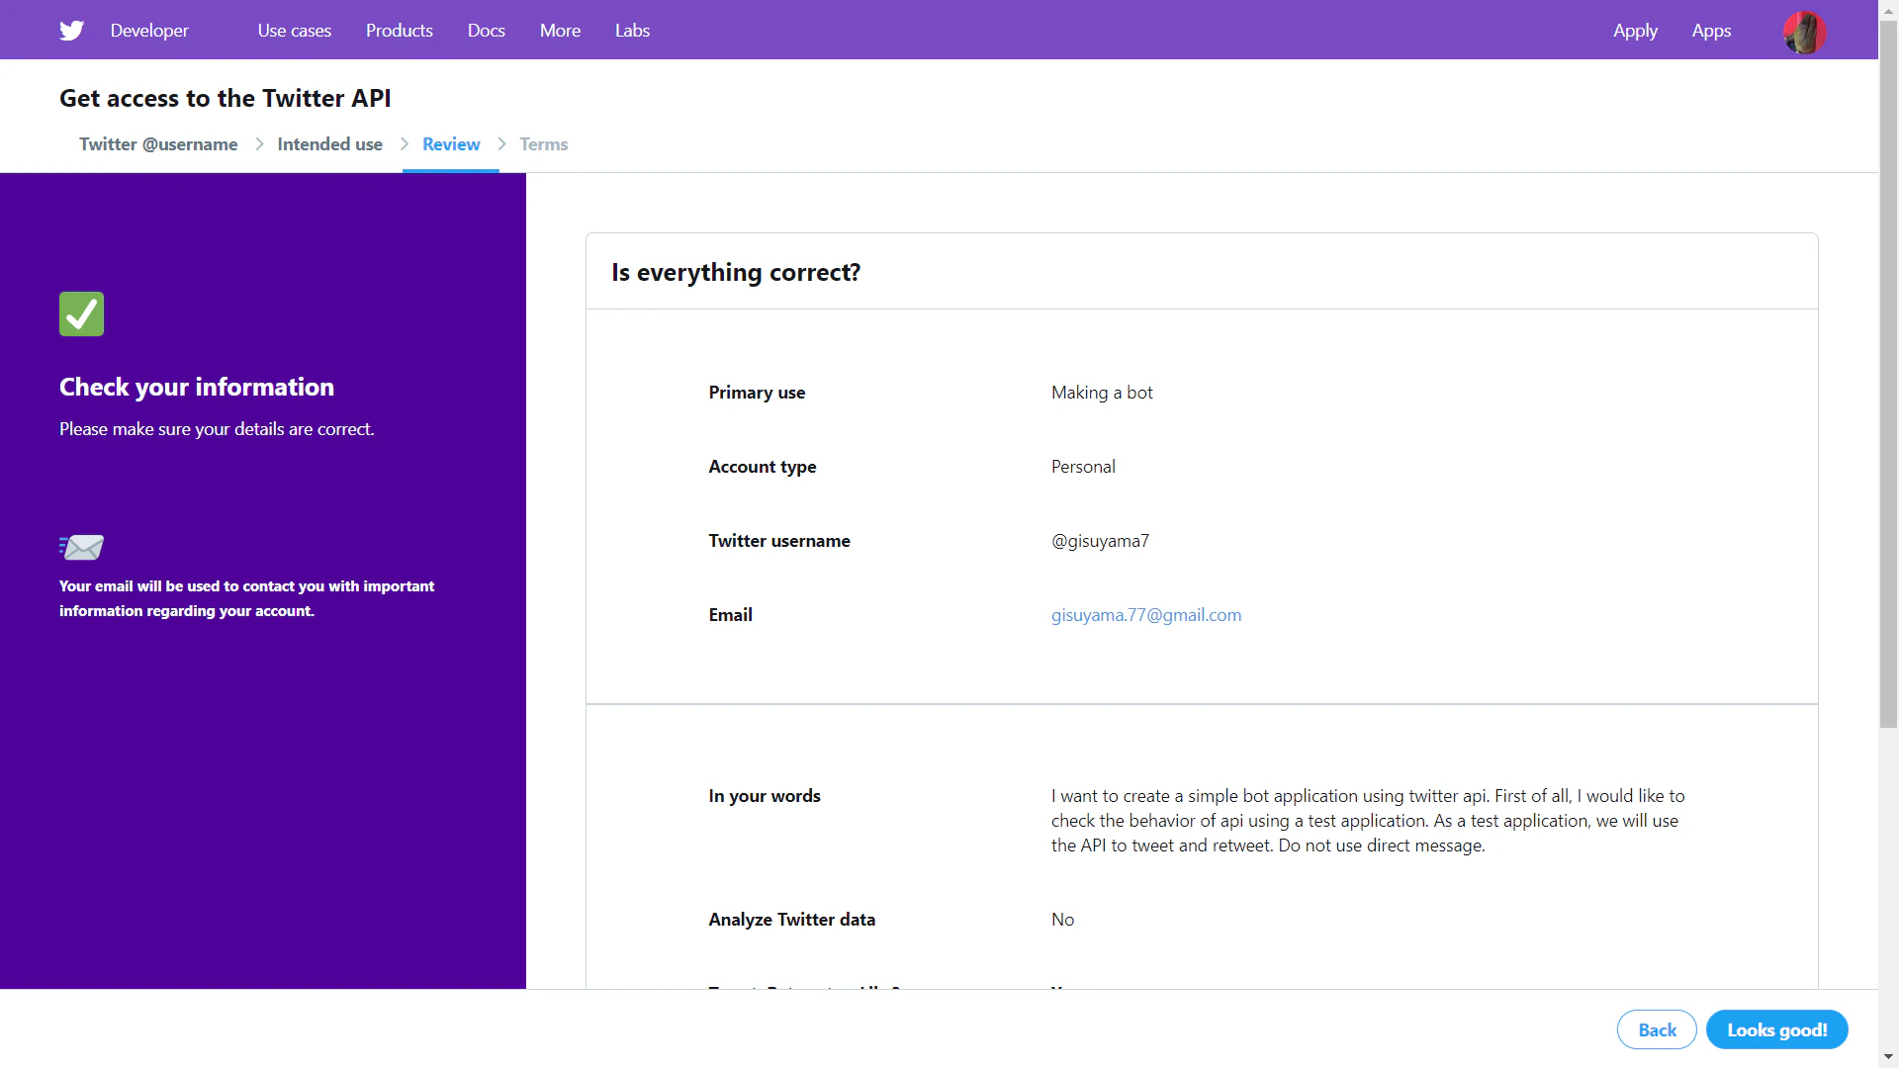
Task: Click the page vertical scrollbar thumb
Action: click(x=1888, y=374)
